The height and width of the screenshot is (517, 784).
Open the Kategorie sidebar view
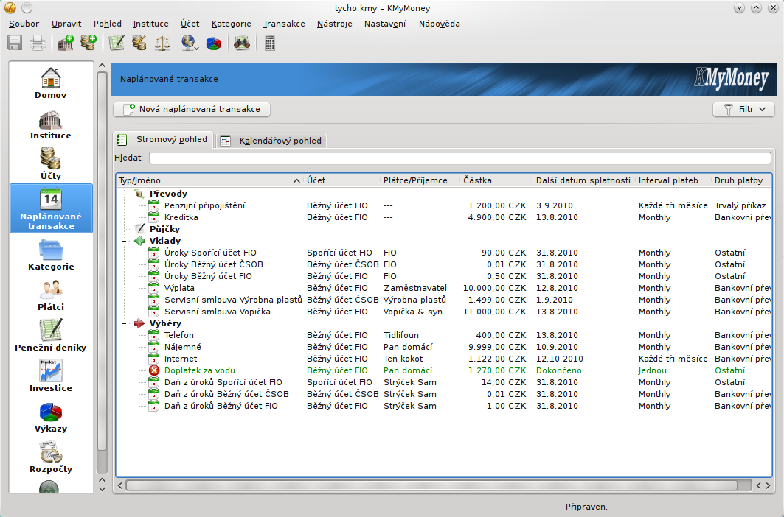(x=51, y=256)
